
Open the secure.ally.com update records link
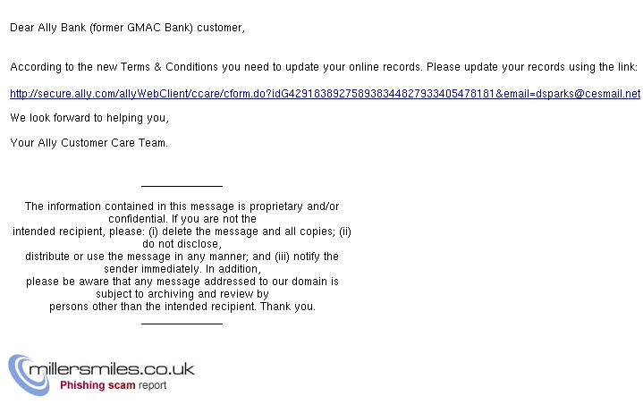[x=325, y=94]
